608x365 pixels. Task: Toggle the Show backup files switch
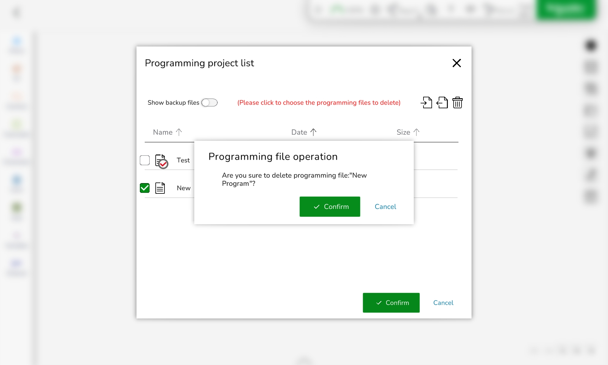point(209,103)
